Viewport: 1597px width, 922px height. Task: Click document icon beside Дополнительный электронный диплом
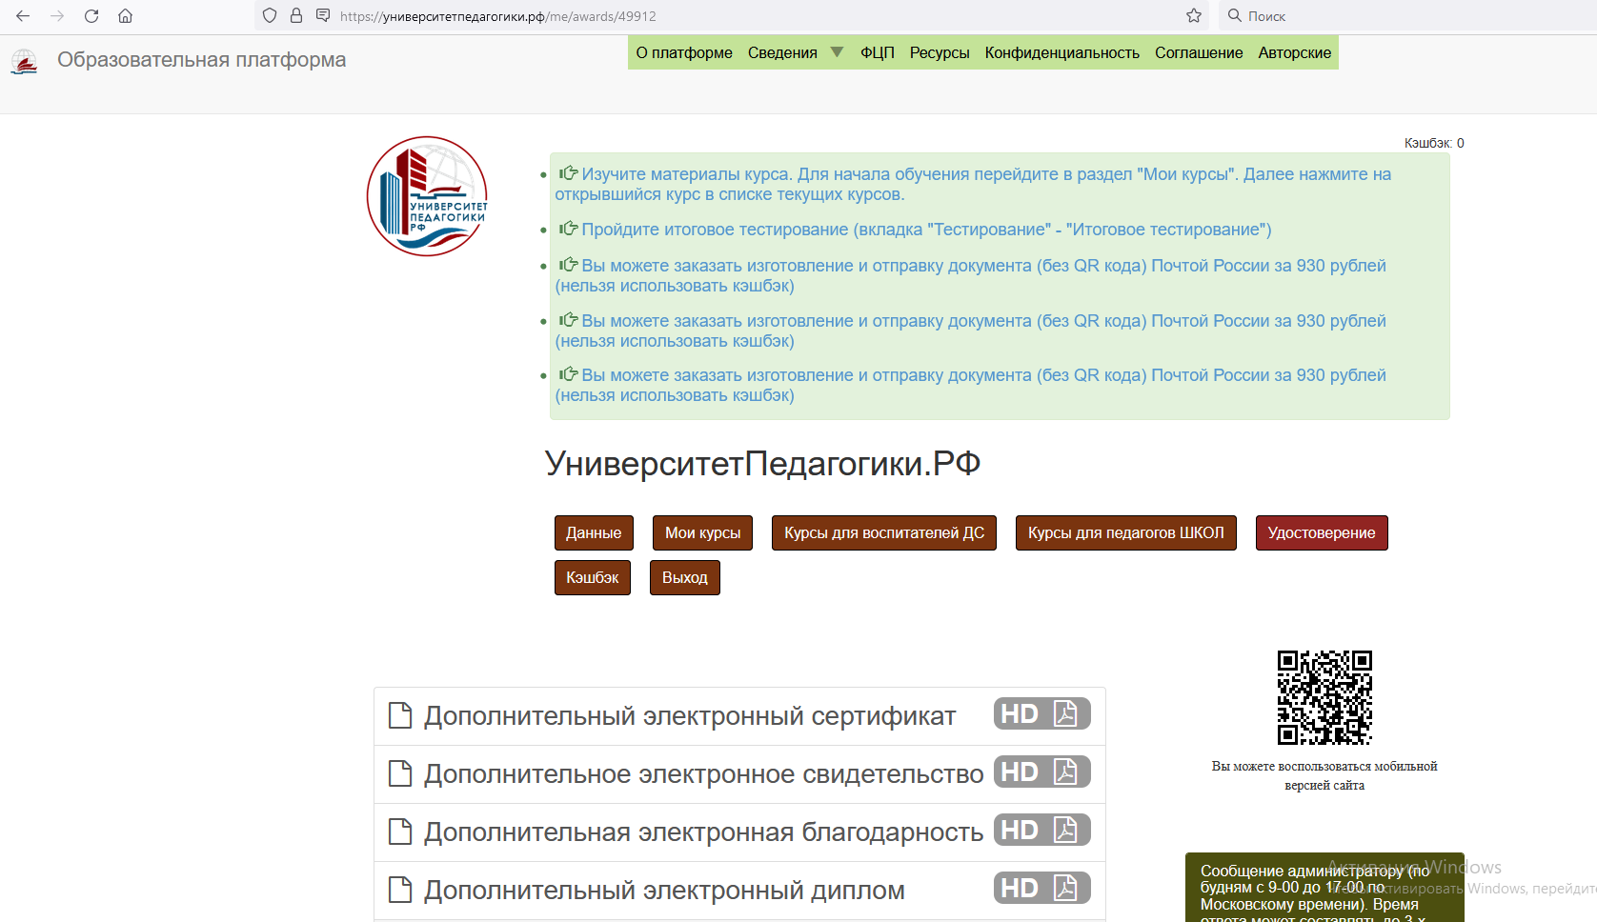tap(400, 890)
